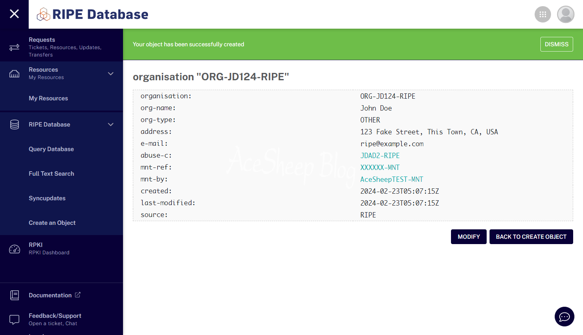The image size is (583, 335).
Task: Click the Resources router icon
Action: pos(14,74)
